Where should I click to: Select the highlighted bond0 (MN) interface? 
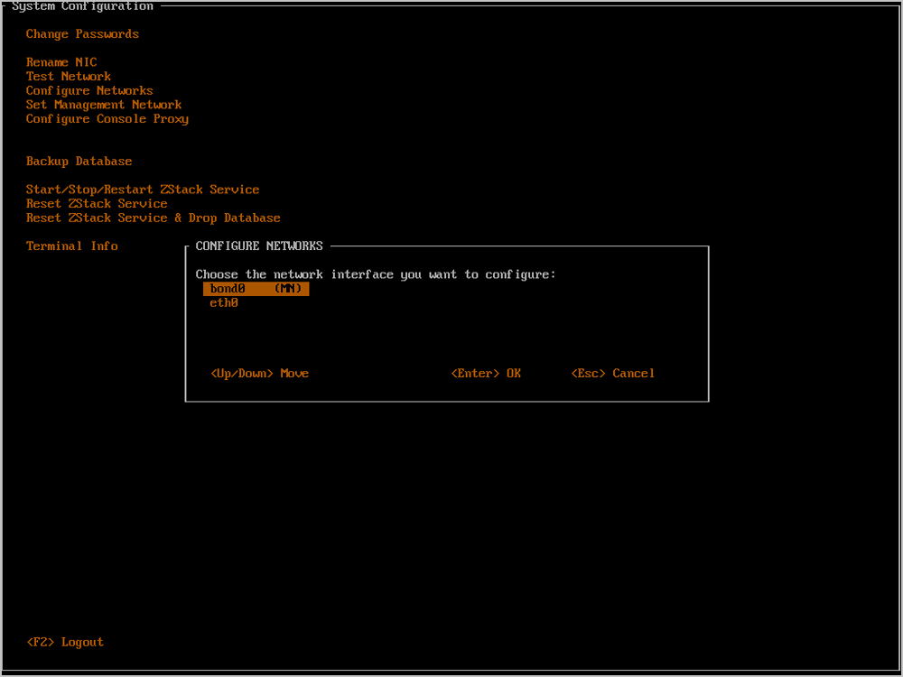(x=256, y=289)
